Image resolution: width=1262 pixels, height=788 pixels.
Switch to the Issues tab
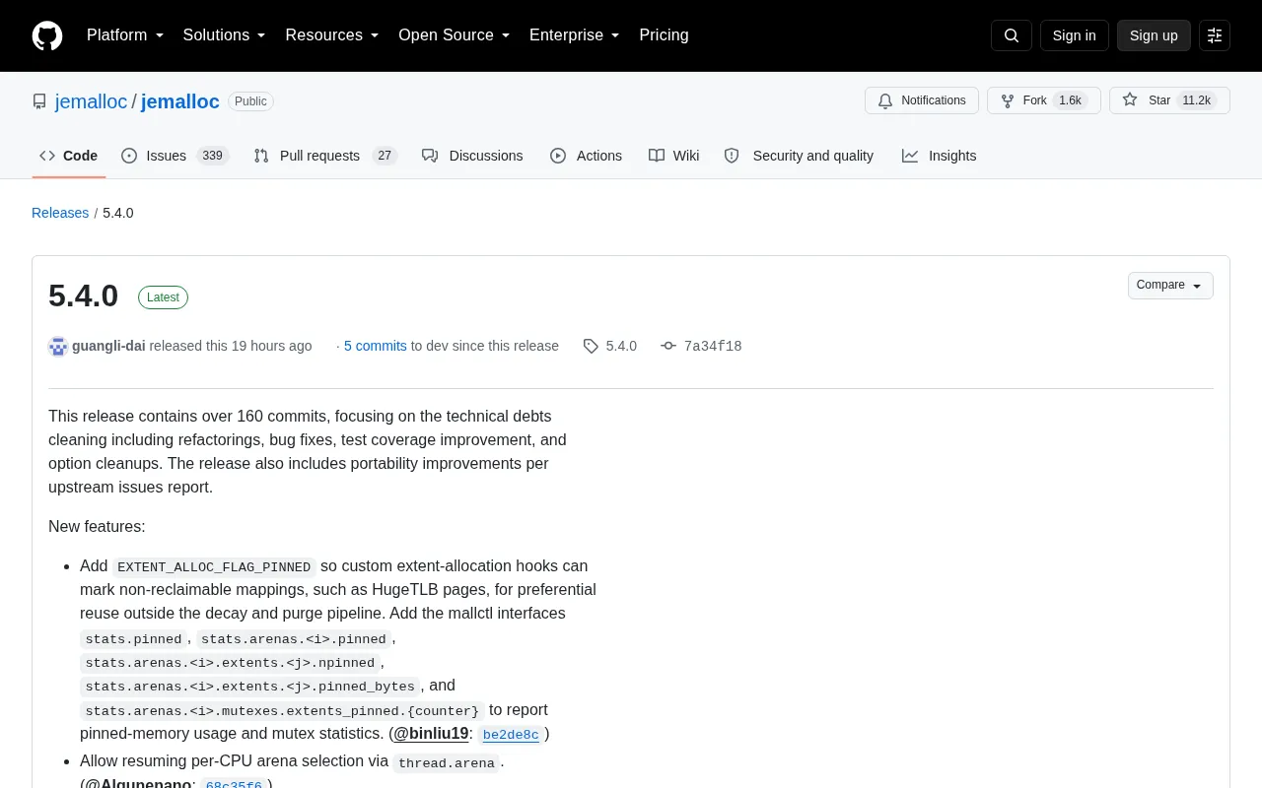click(175, 156)
